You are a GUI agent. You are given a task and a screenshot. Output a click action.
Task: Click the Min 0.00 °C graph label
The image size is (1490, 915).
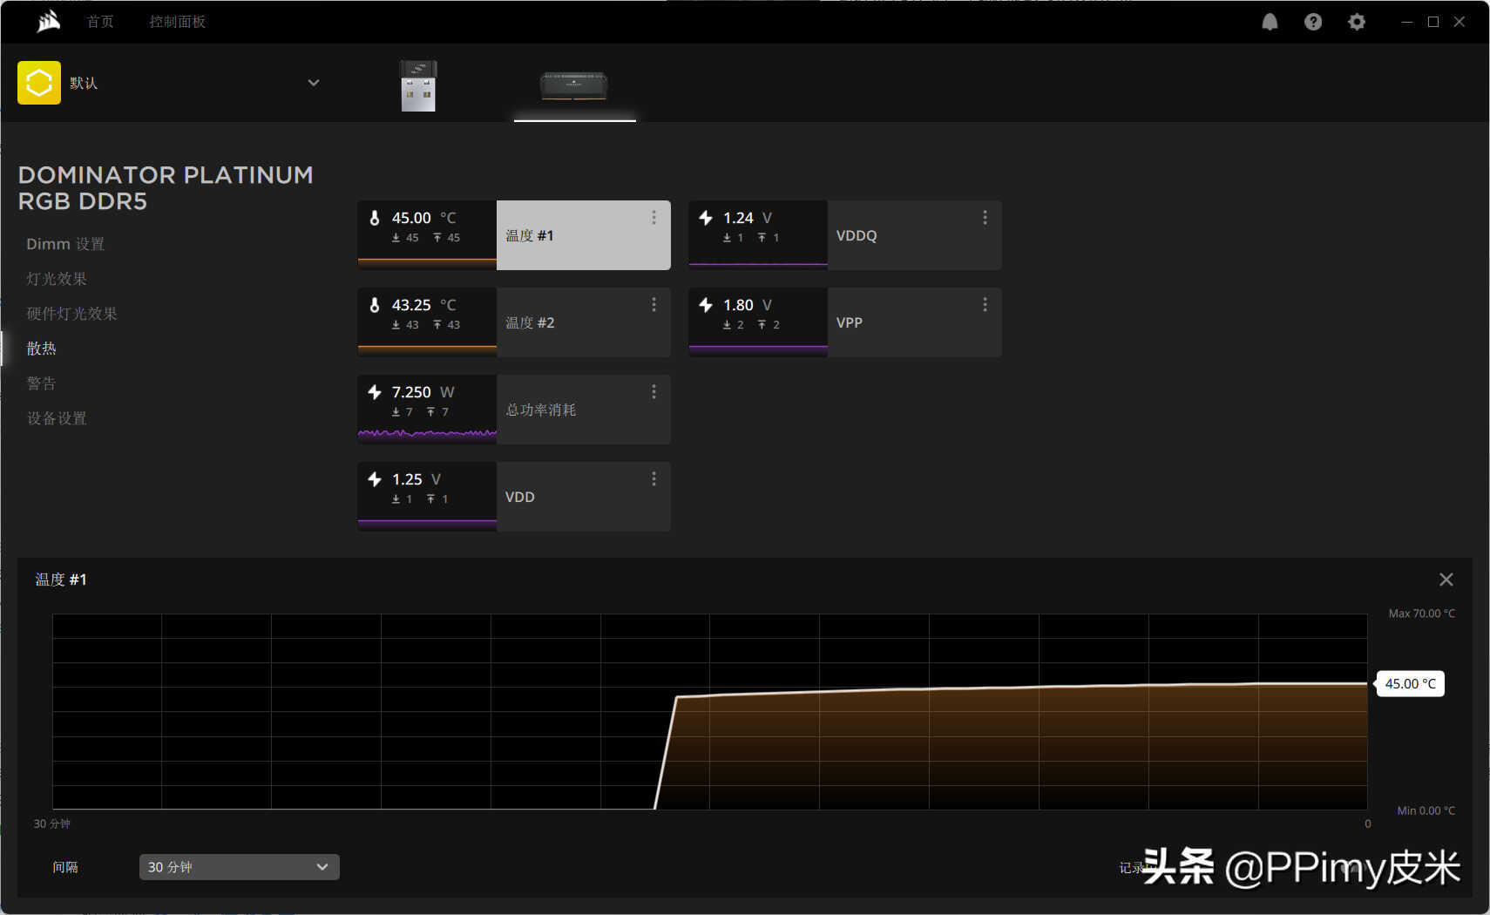pyautogui.click(x=1426, y=810)
